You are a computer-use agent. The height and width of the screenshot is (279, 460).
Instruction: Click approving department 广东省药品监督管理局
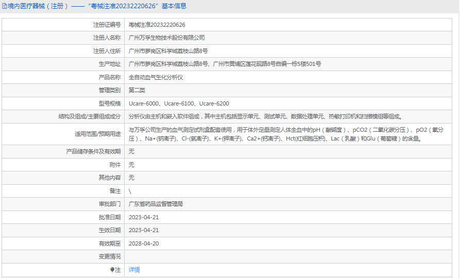pos(156,204)
